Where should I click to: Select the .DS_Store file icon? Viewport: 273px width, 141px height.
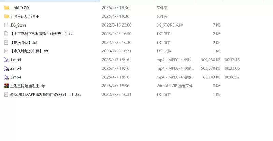coord(6,25)
